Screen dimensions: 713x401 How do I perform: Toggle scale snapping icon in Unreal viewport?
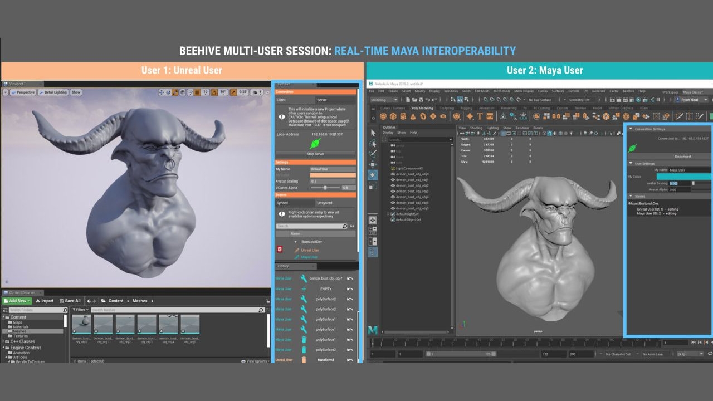pos(233,92)
